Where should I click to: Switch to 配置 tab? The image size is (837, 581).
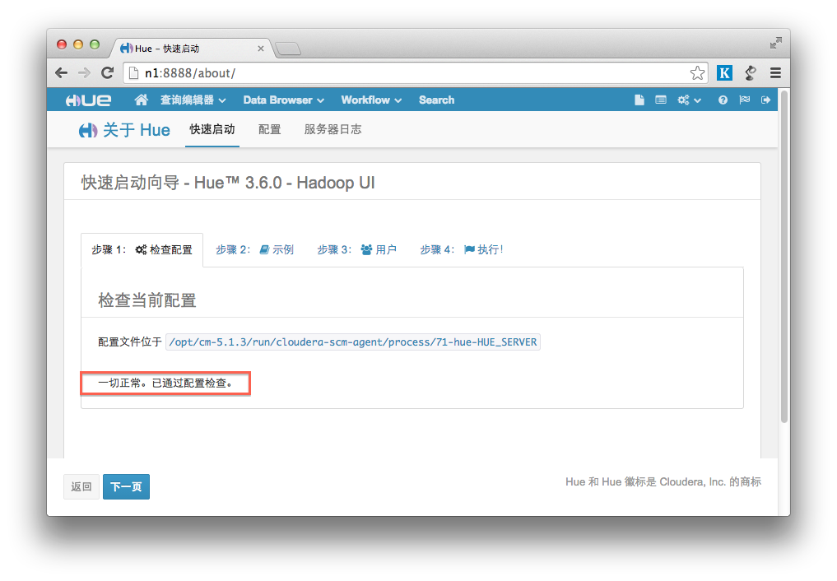click(269, 130)
